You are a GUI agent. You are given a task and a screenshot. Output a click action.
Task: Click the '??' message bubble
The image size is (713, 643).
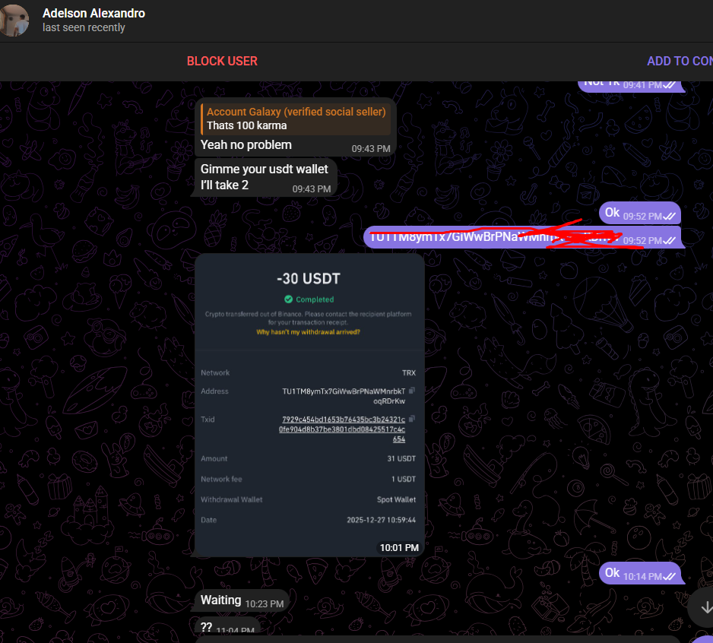pyautogui.click(x=227, y=626)
